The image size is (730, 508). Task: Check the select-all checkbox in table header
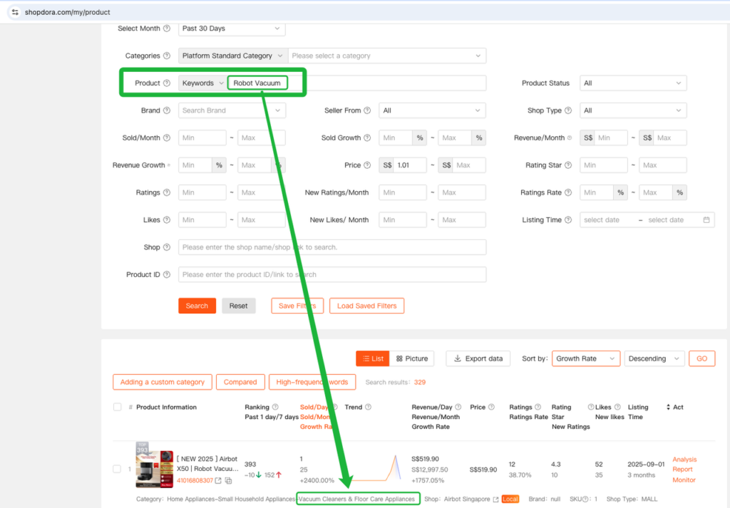117,407
